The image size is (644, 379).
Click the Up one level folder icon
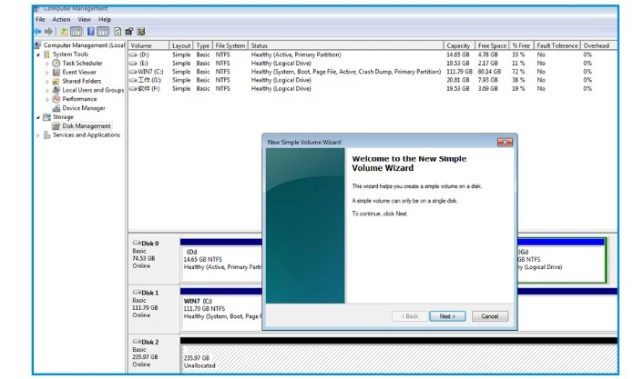[64, 32]
